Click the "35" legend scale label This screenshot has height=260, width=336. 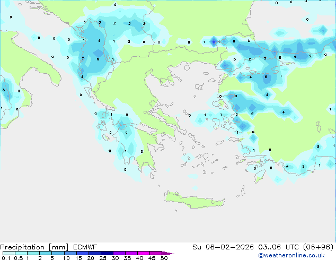[127, 258]
